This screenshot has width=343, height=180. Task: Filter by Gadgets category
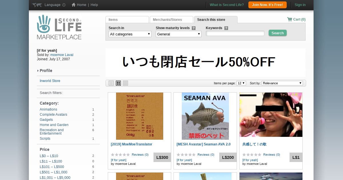(46, 120)
